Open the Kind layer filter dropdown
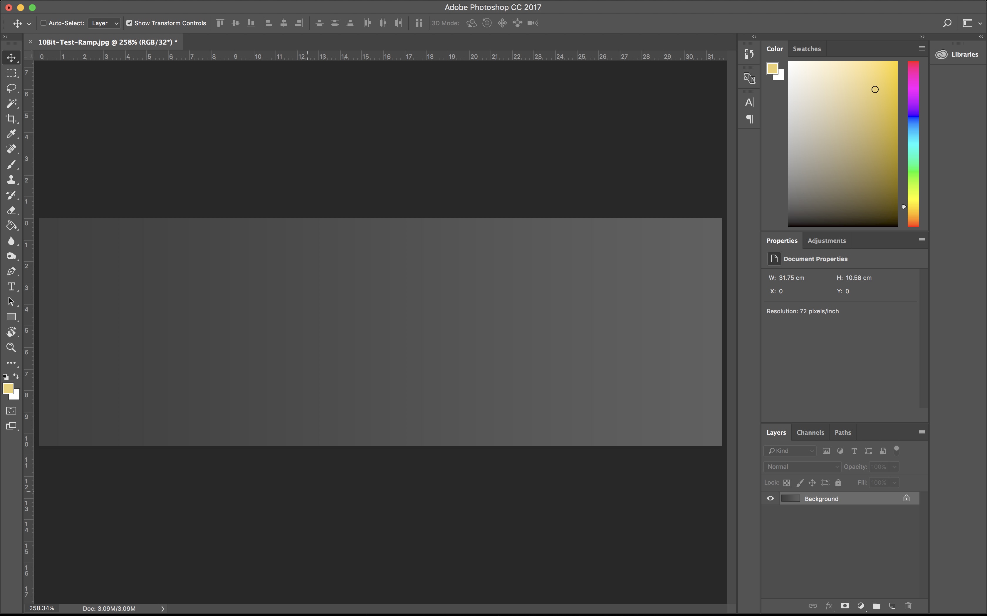Image resolution: width=987 pixels, height=616 pixels. 790,451
